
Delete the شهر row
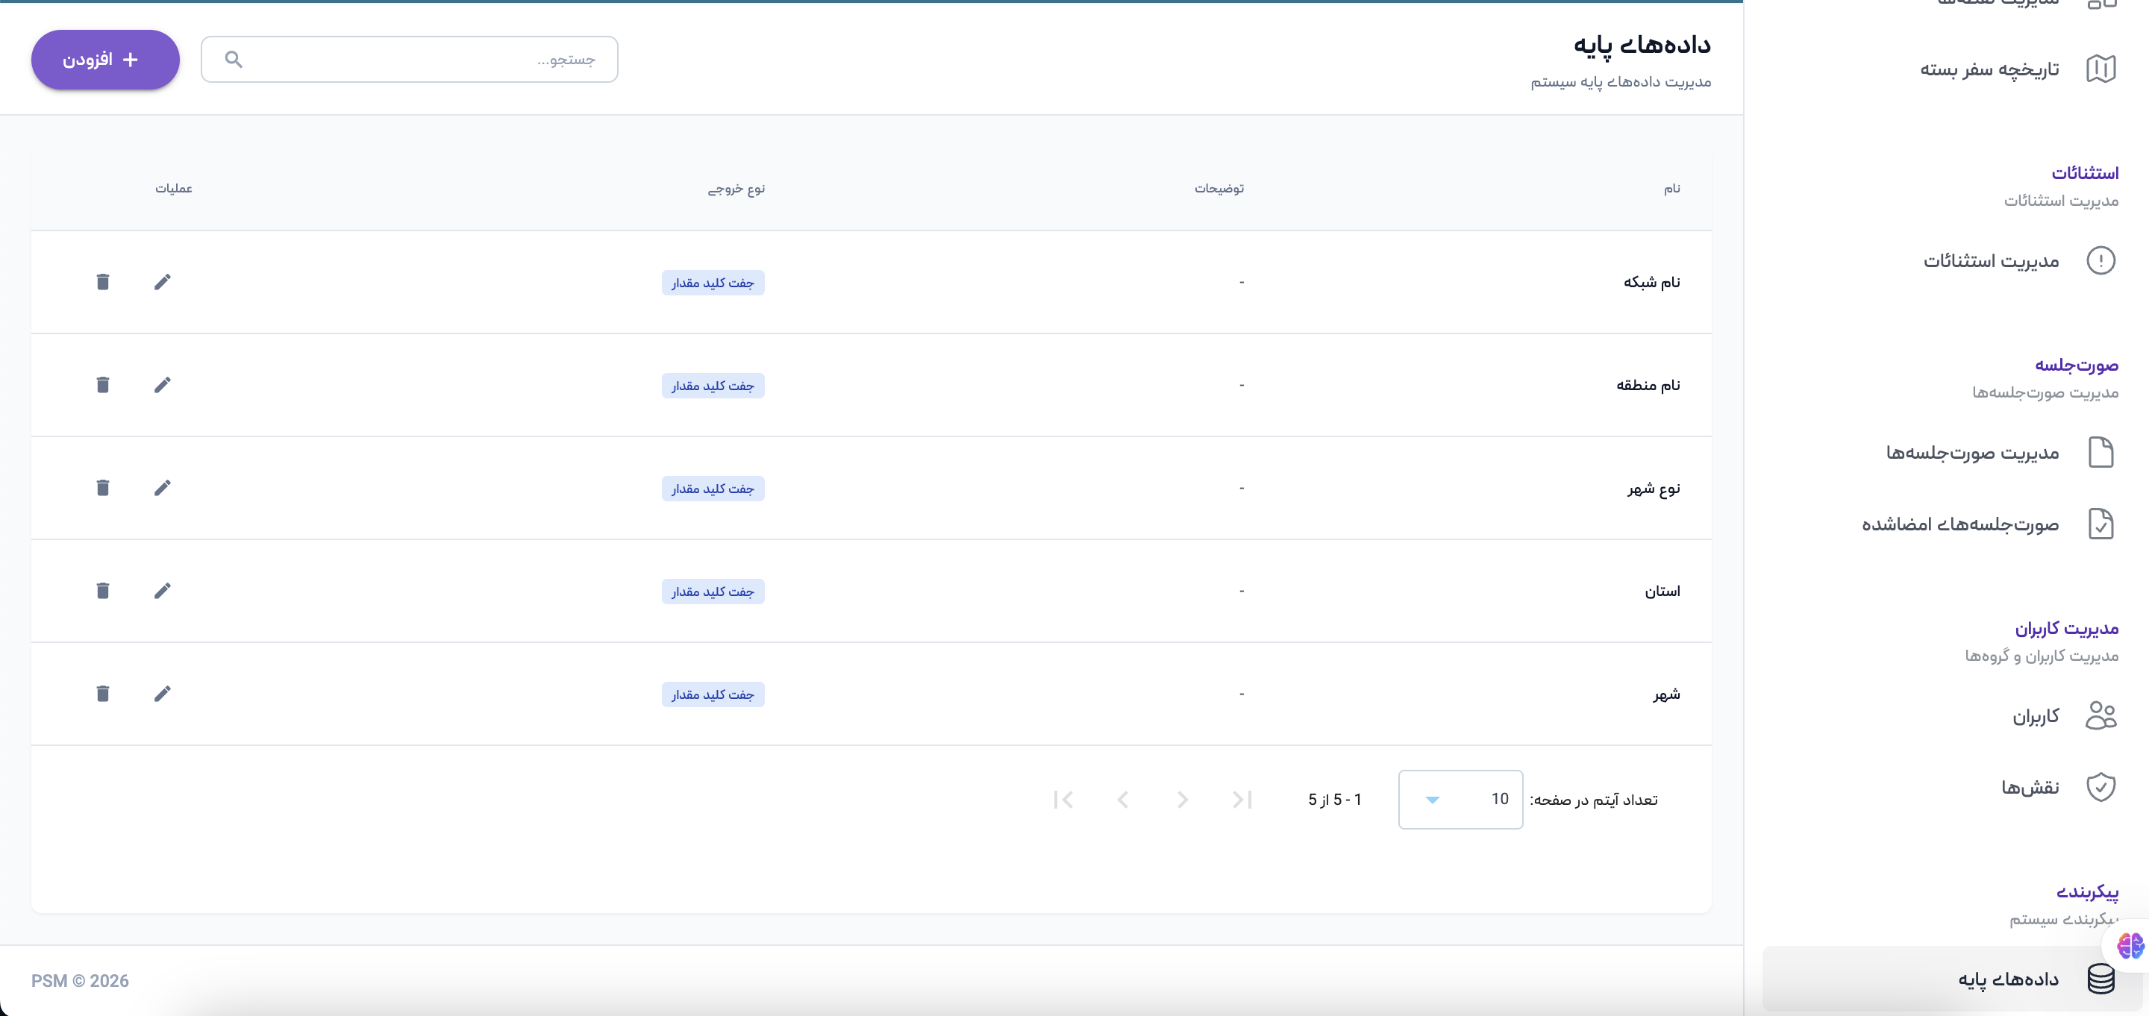coord(103,694)
